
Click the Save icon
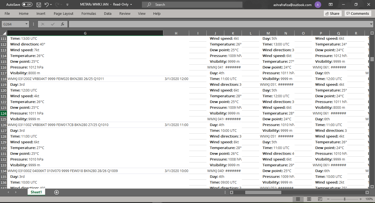[38, 4]
